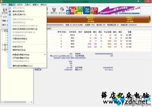
Task: Select the third hard disk icon in tree
Action: click(x=5, y=50)
